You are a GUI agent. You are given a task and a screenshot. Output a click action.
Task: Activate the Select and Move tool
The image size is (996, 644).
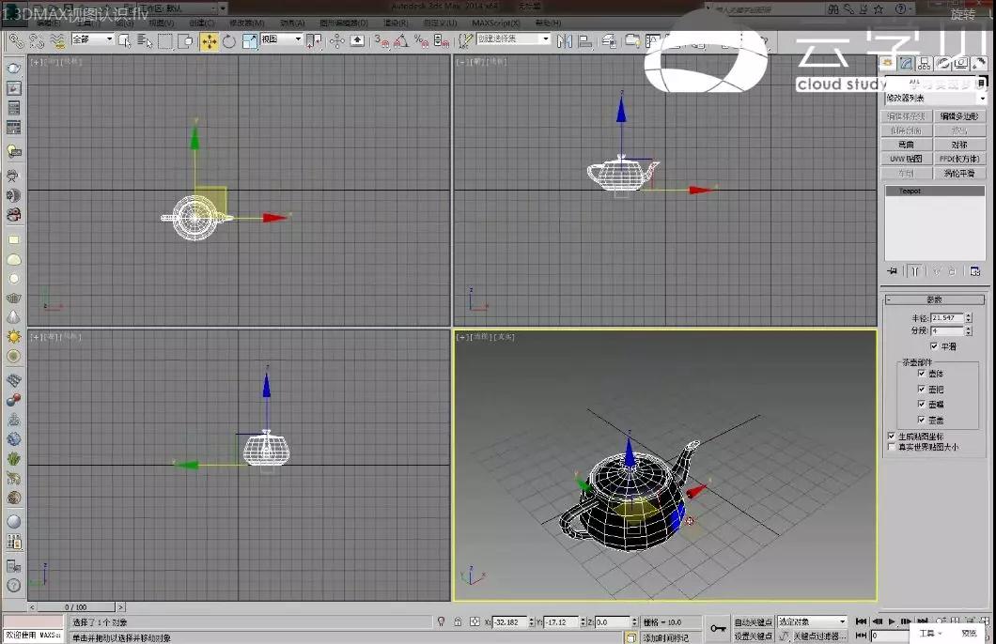[x=209, y=42]
